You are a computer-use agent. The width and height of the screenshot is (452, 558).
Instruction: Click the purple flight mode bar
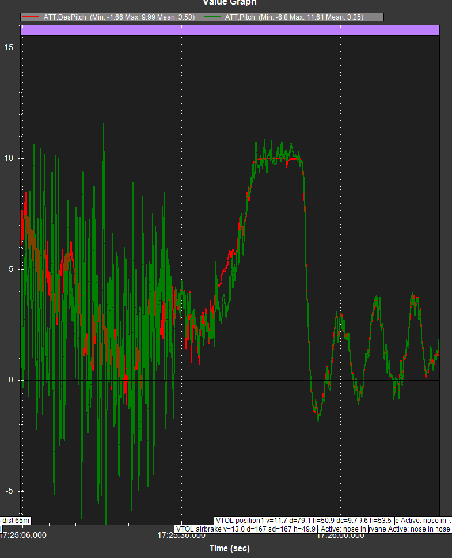230,31
